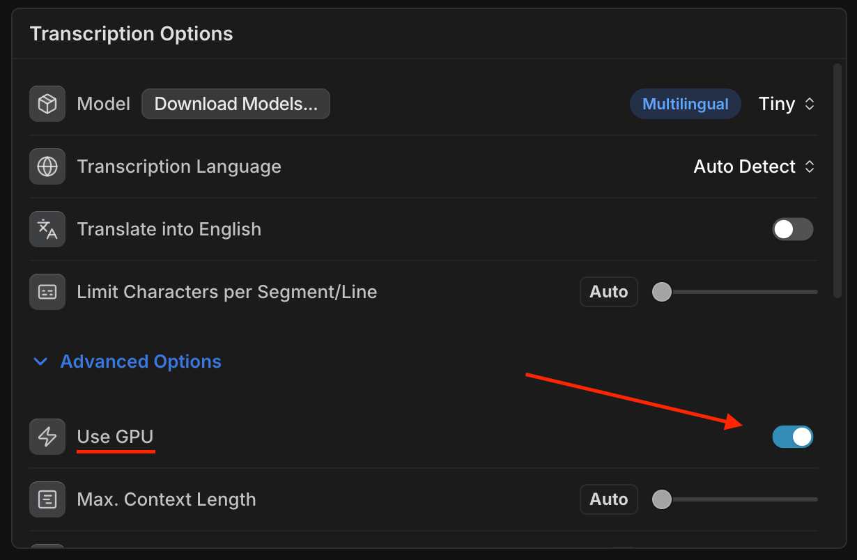The height and width of the screenshot is (560, 857).
Task: Click the Use GPU lightning bolt icon
Action: (x=47, y=437)
